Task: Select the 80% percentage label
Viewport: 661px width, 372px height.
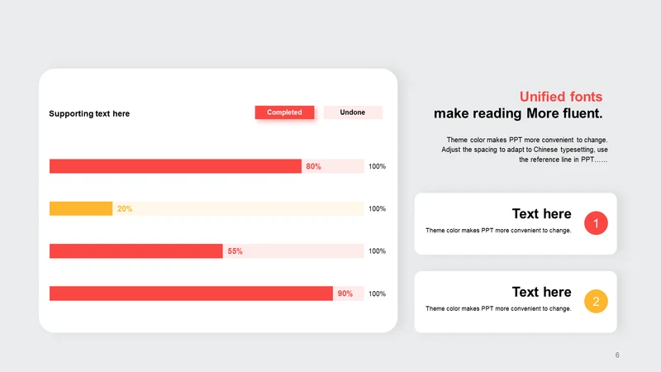Action: (x=313, y=167)
